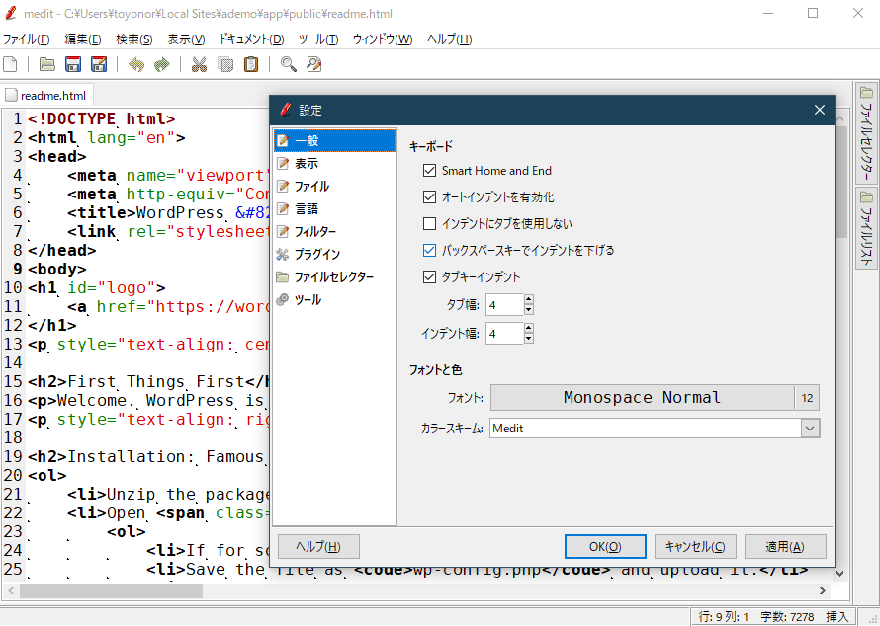
Task: Click the Redo arrow icon
Action: click(x=161, y=64)
